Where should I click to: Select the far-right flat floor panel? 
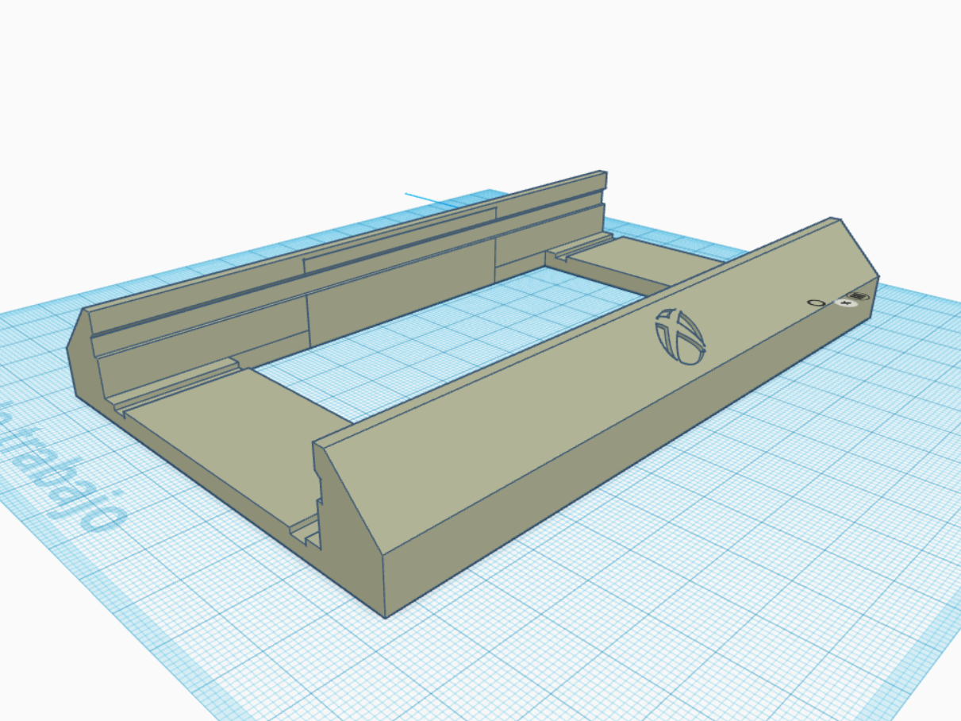635,262
